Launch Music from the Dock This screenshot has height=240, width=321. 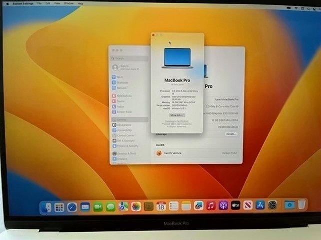tap(211, 205)
